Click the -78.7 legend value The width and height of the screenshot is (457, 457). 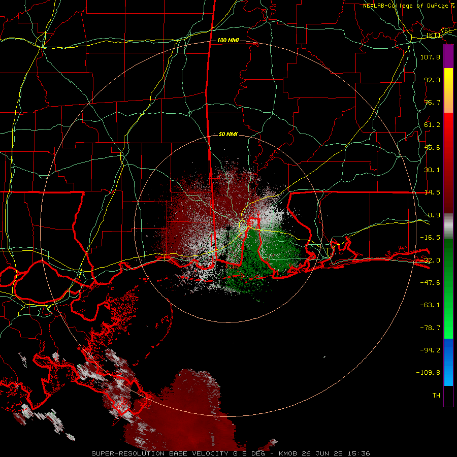[x=430, y=328]
